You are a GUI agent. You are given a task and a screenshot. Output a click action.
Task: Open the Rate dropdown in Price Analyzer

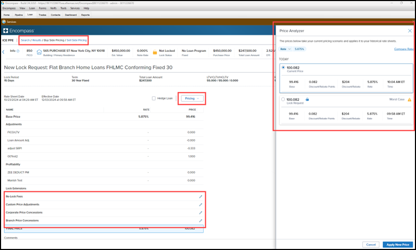point(285,49)
